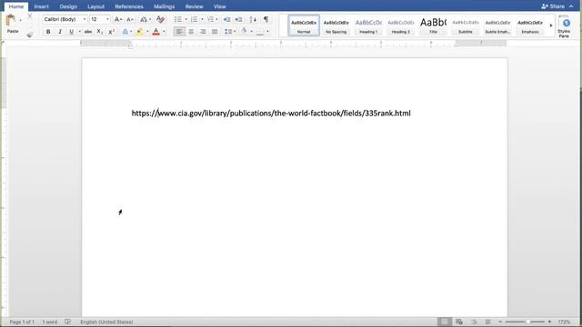
Task: Align text left
Action: tap(179, 32)
